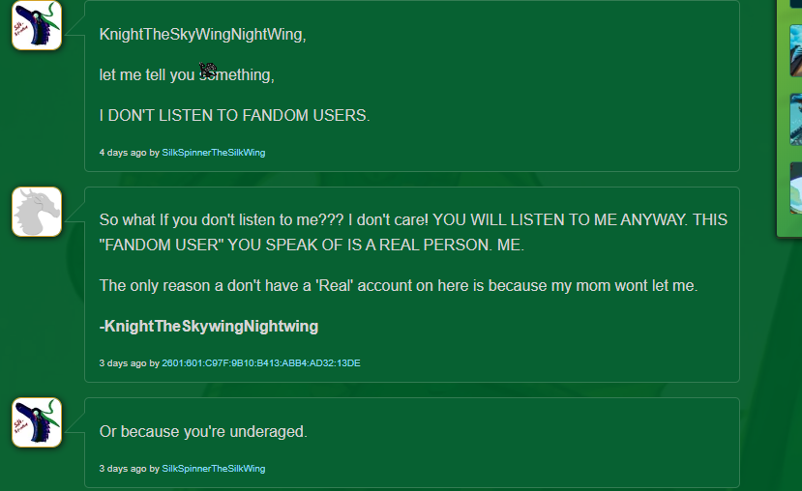Viewport: 802px width, 491px height.
Task: Click the "3 days ago" timestamp on the last comment
Action: click(x=123, y=469)
